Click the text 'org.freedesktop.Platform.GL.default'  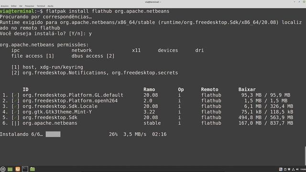click(x=73, y=95)
